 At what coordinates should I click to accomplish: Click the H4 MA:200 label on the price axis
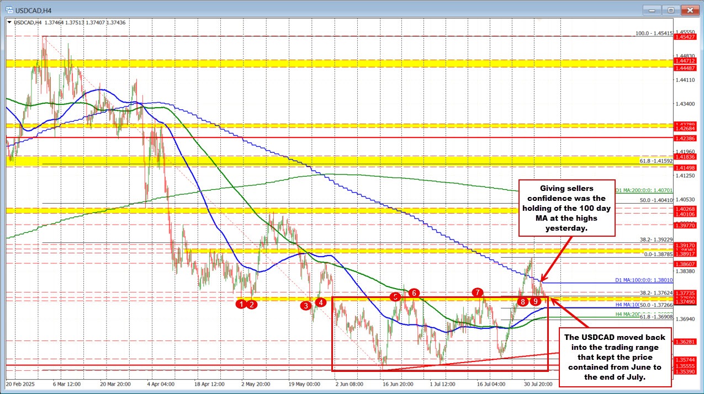coord(627,315)
